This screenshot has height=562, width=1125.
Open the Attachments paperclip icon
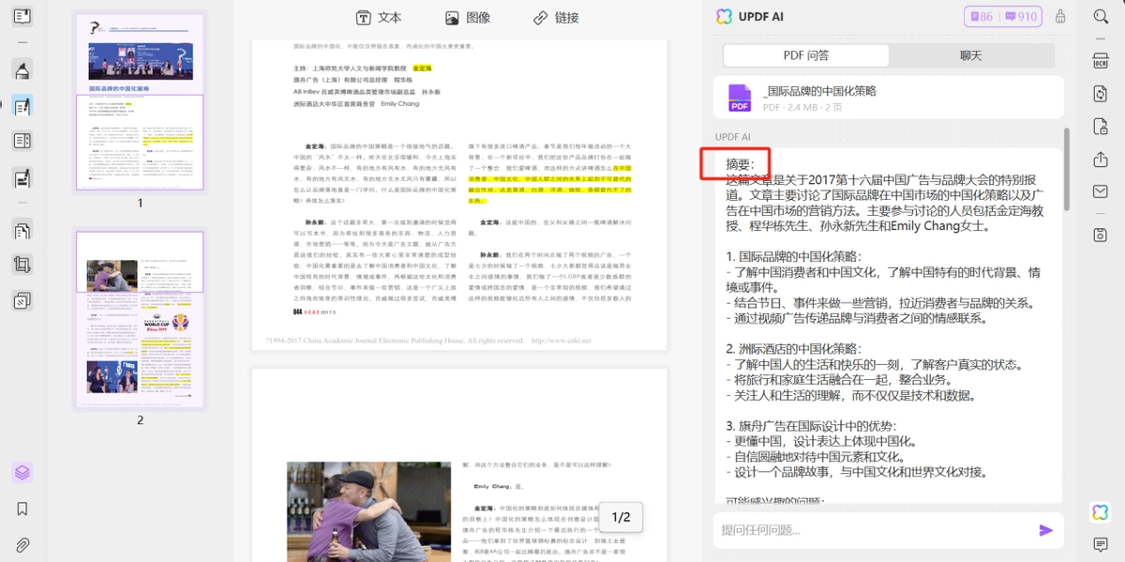22,544
